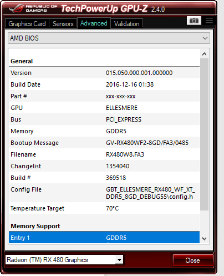
Task: Take a screenshot with the camera icon
Action: tap(194, 21)
